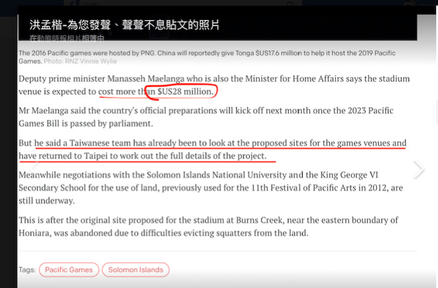
Task: Open the 在動態時報相片相簿中 album link
Action: [x=67, y=39]
